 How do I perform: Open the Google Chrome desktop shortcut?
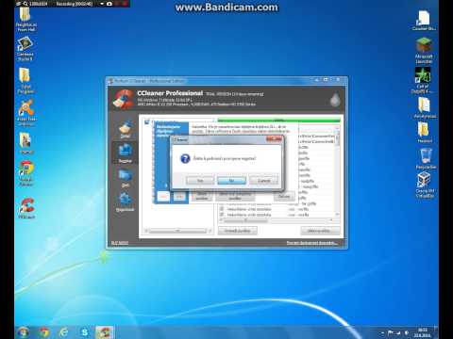[25, 173]
